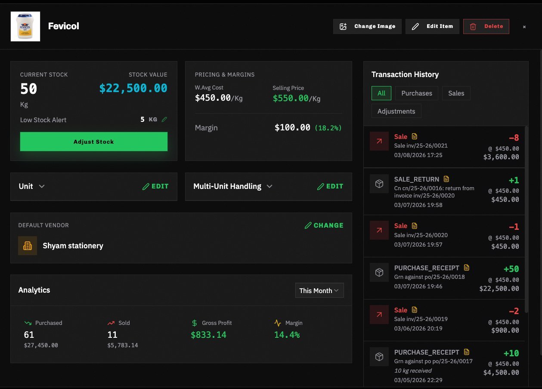542x389 pixels.
Task: Click the '10 kg received' note
Action: [413, 370]
